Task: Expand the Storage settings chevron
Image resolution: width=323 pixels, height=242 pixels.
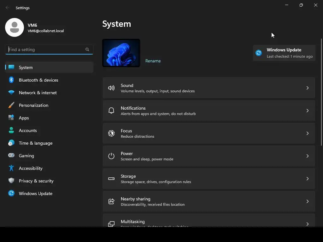Action: pyautogui.click(x=308, y=179)
